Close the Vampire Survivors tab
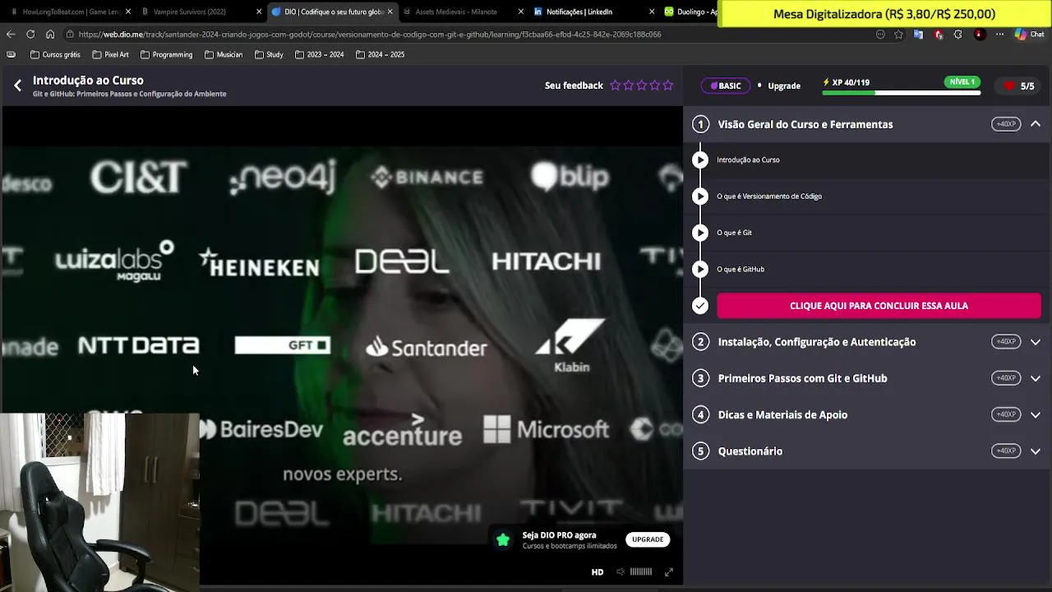The height and width of the screenshot is (592, 1052). 259,12
